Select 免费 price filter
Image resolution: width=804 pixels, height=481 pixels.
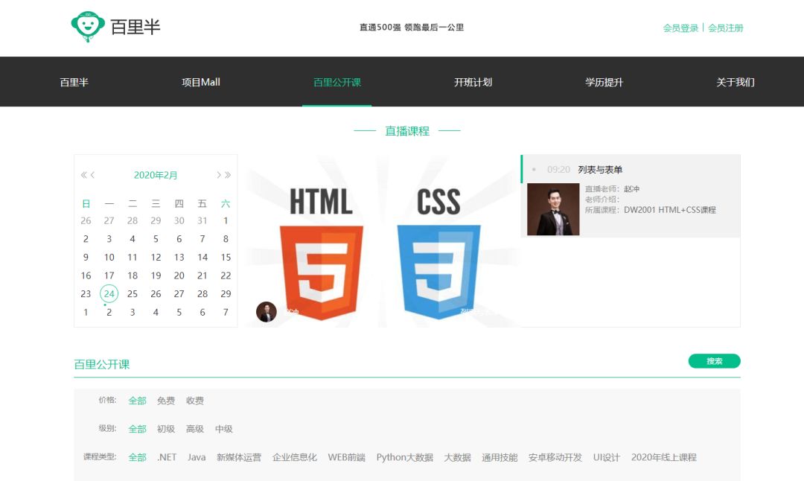166,401
